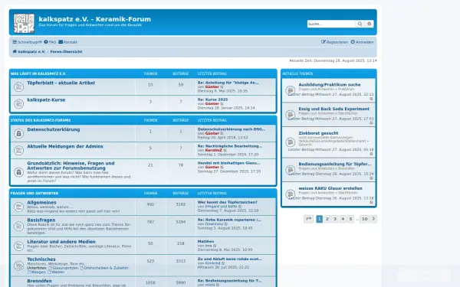Open advanced search gear icon
The height and width of the screenshot is (287, 460).
pos(370,24)
